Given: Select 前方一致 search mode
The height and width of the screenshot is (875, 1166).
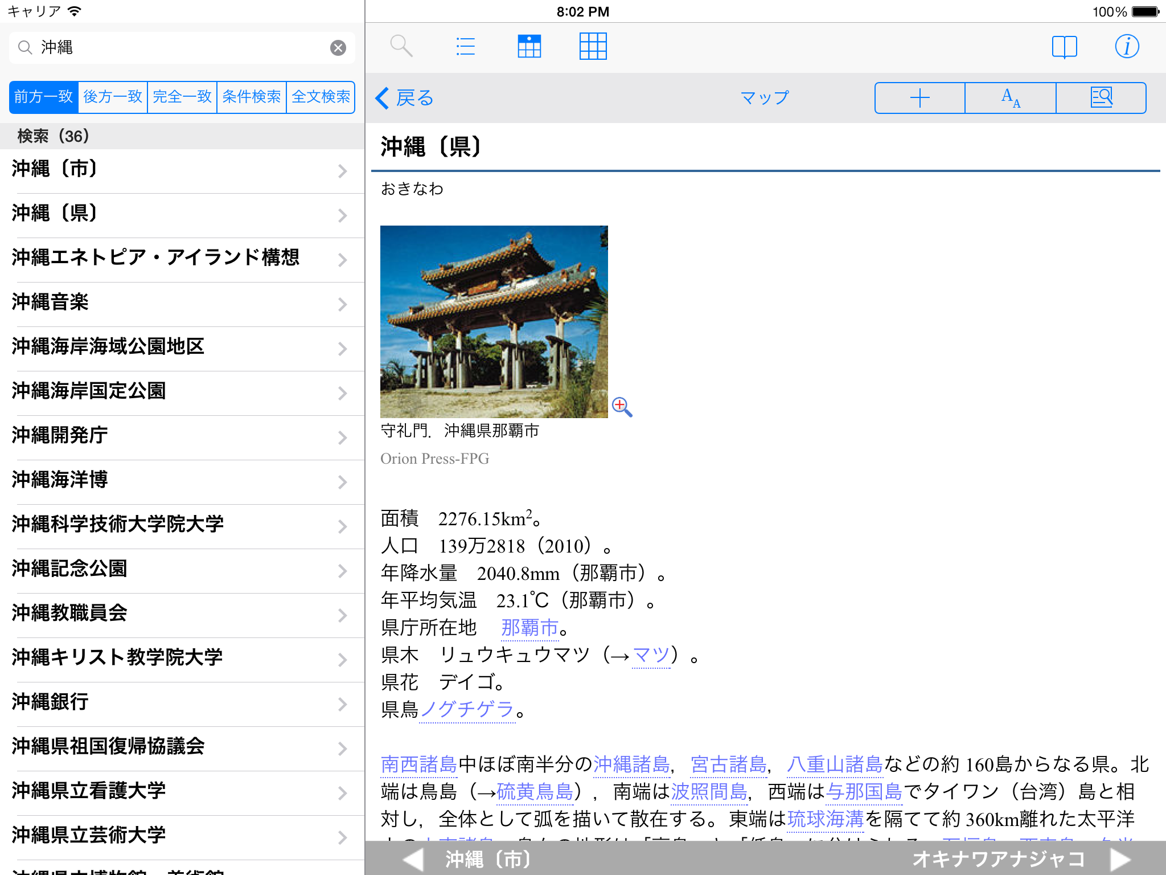Looking at the screenshot, I should tap(44, 97).
